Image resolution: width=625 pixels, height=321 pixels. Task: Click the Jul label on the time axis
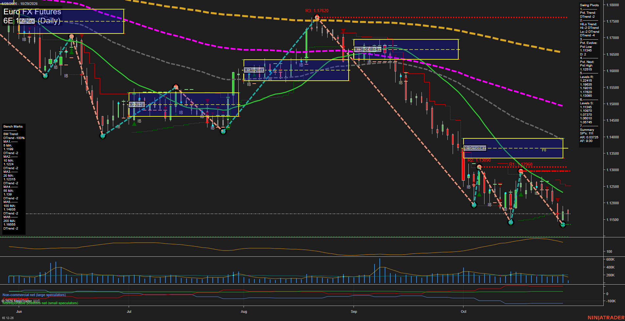point(129,311)
